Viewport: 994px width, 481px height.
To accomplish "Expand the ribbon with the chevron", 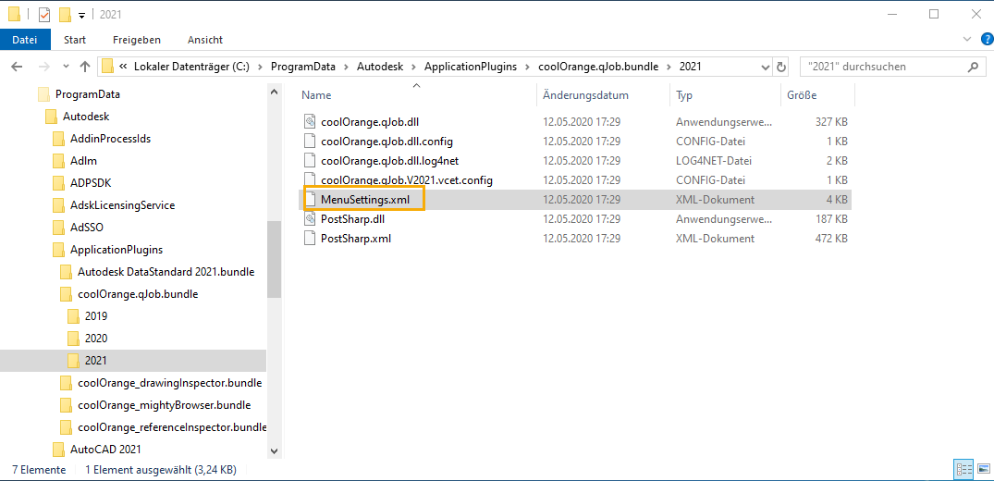I will [966, 40].
